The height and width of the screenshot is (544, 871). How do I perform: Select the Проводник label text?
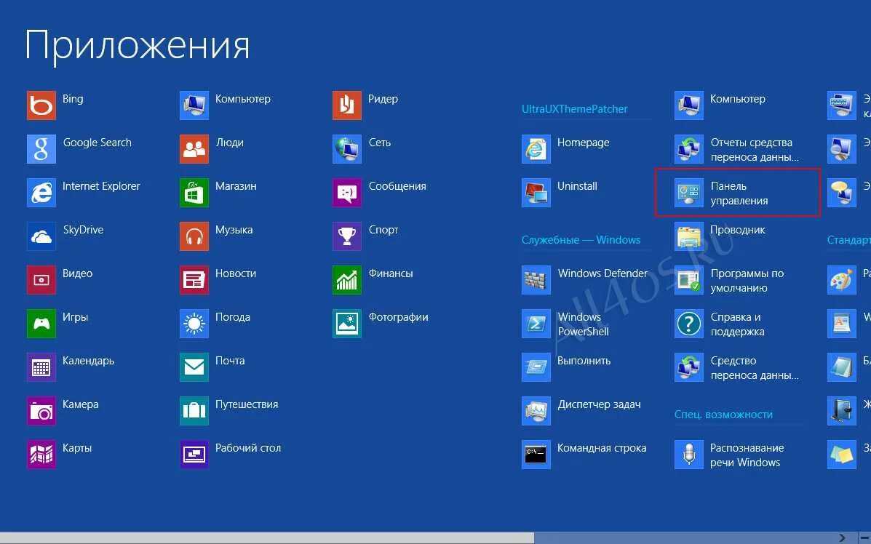pyautogui.click(x=738, y=230)
